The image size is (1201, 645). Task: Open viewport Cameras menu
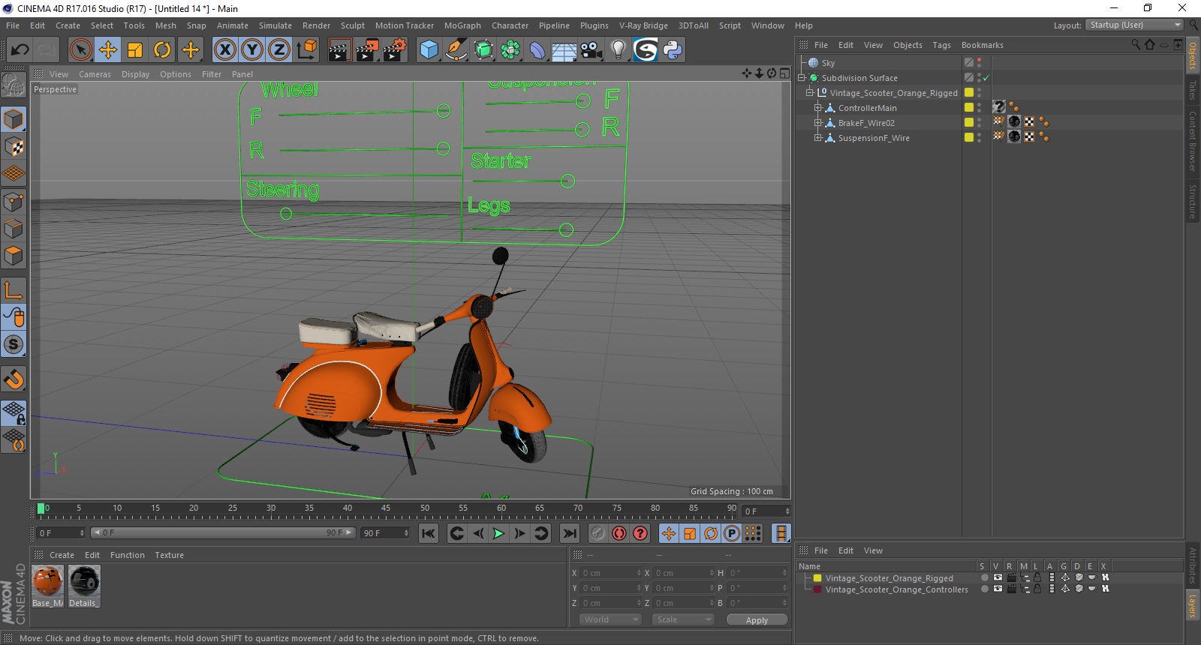click(95, 74)
